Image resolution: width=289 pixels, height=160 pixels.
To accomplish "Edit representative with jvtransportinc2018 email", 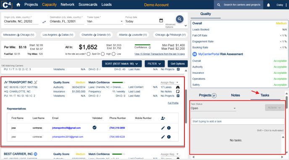I will pyautogui.click(x=163, y=137).
